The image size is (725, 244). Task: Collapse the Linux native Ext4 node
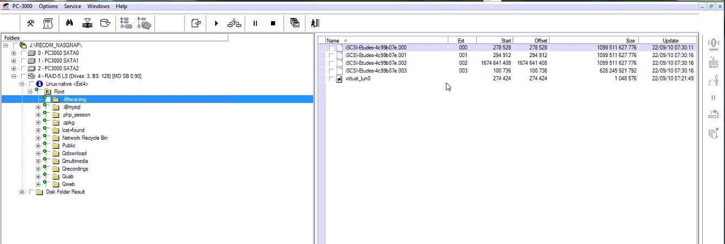pos(21,84)
